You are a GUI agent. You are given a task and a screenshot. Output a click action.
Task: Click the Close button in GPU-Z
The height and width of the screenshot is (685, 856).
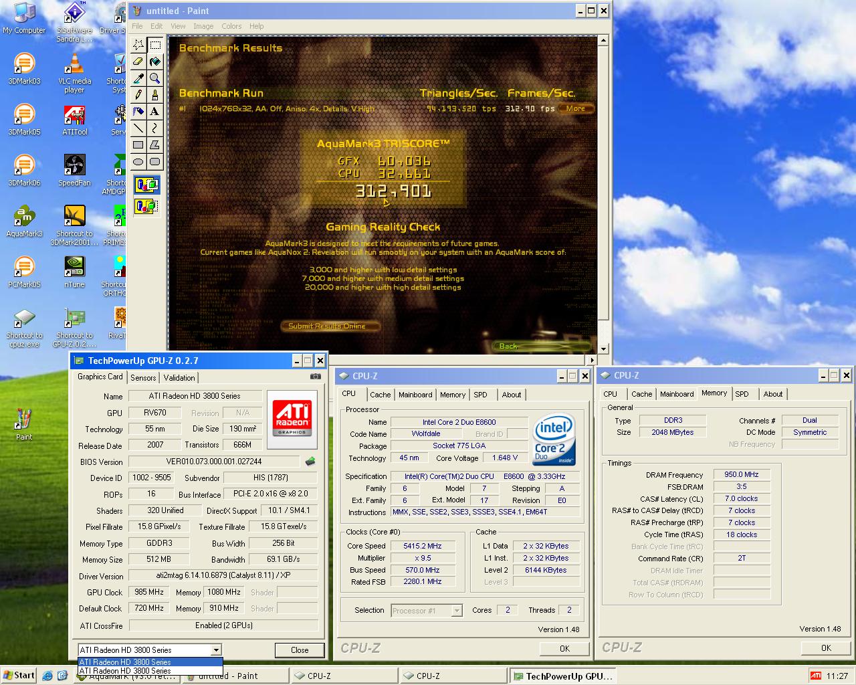tap(300, 650)
